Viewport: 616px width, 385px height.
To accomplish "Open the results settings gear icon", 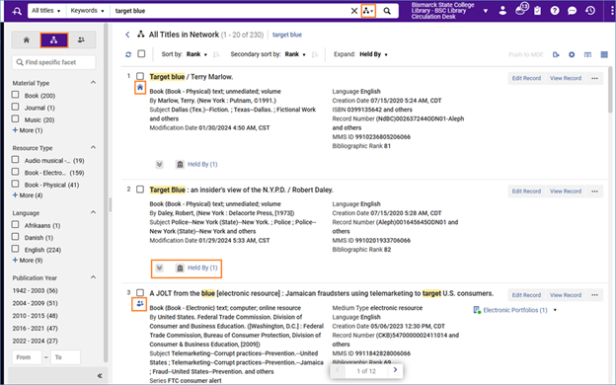I will point(572,54).
